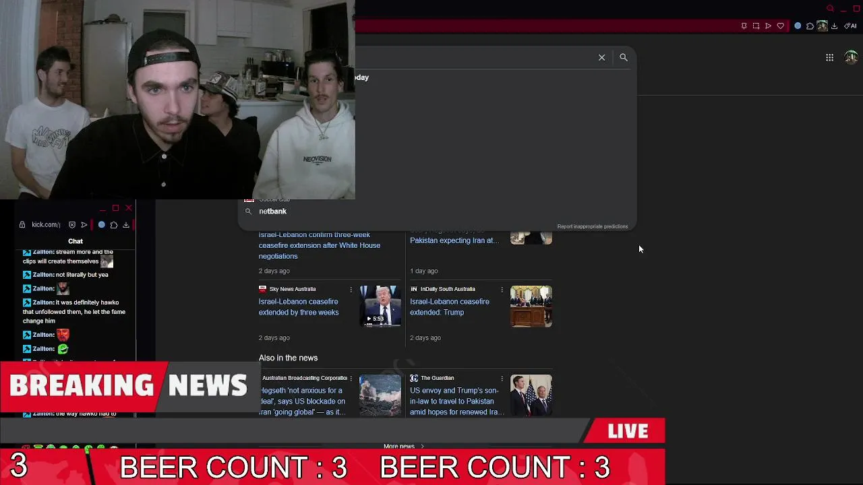Open options for the Sky News Australia article
Image resolution: width=863 pixels, height=485 pixels.
pyautogui.click(x=351, y=290)
